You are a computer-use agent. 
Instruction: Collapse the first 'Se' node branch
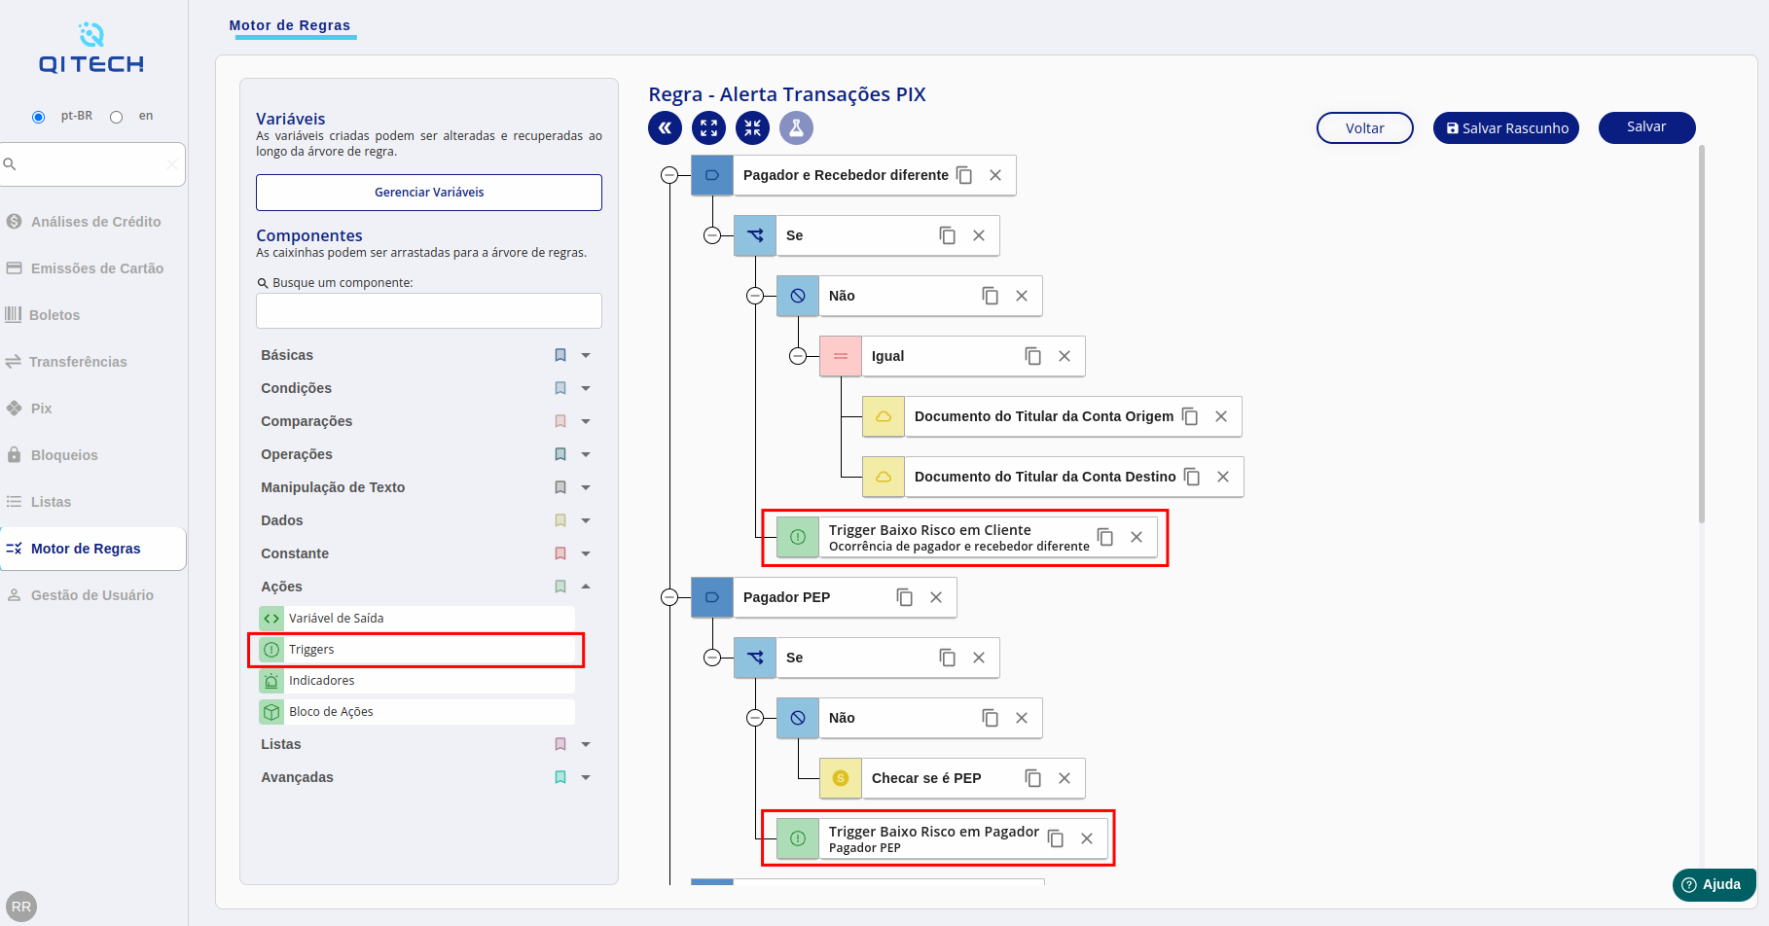pyautogui.click(x=712, y=235)
